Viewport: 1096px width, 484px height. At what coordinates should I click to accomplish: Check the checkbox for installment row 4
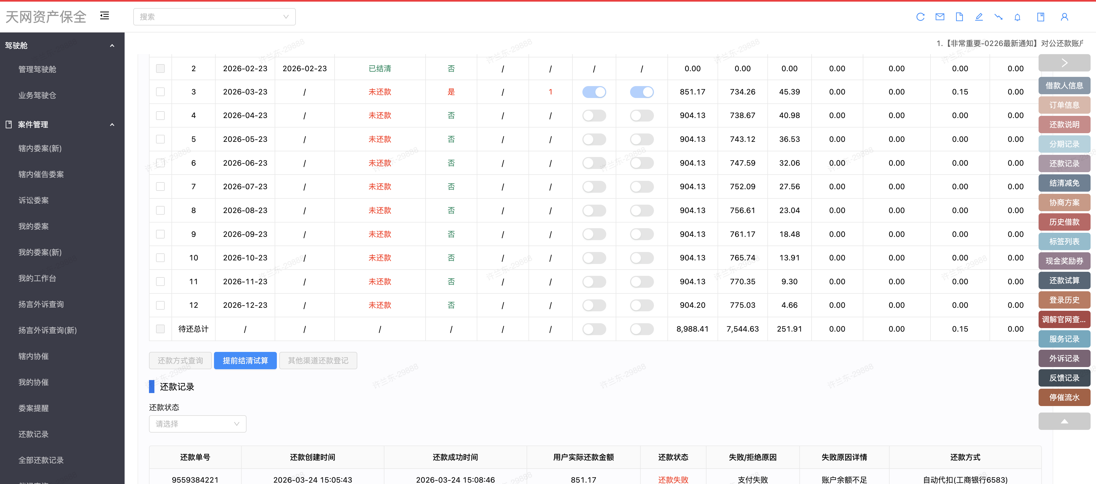click(160, 116)
